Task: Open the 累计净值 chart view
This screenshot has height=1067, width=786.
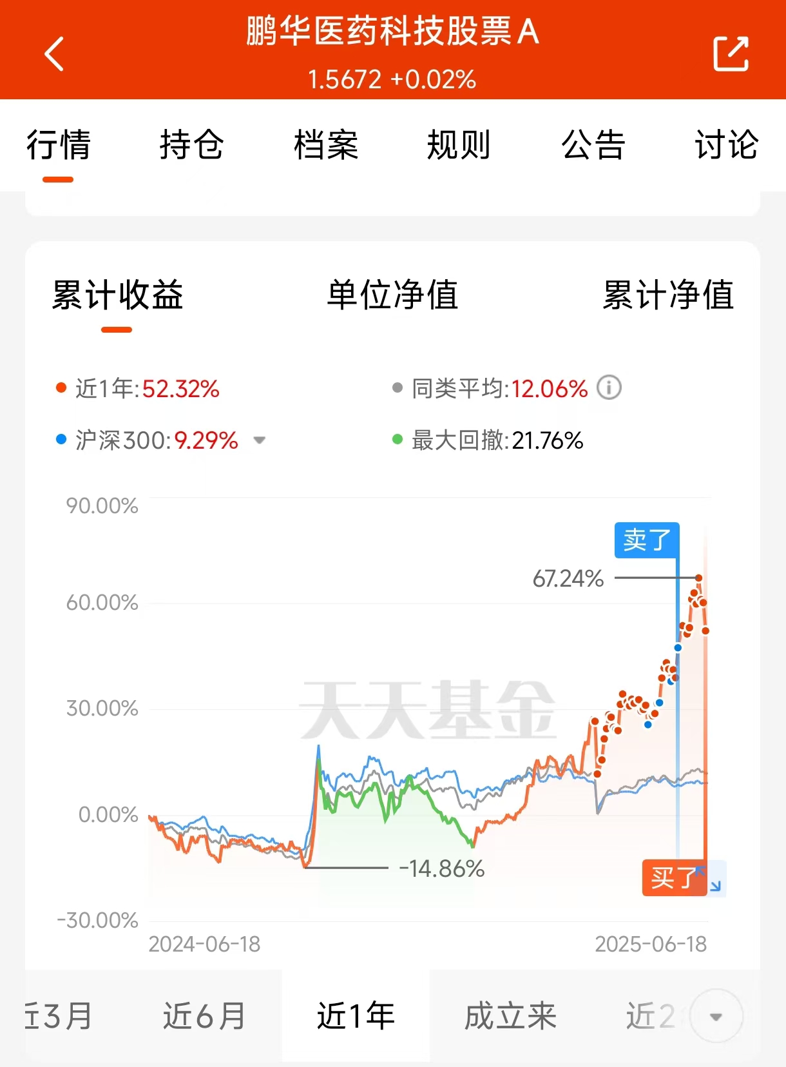Action: 668,295
